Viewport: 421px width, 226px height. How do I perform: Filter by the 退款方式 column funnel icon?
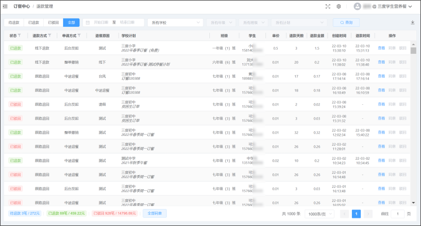[50, 36]
